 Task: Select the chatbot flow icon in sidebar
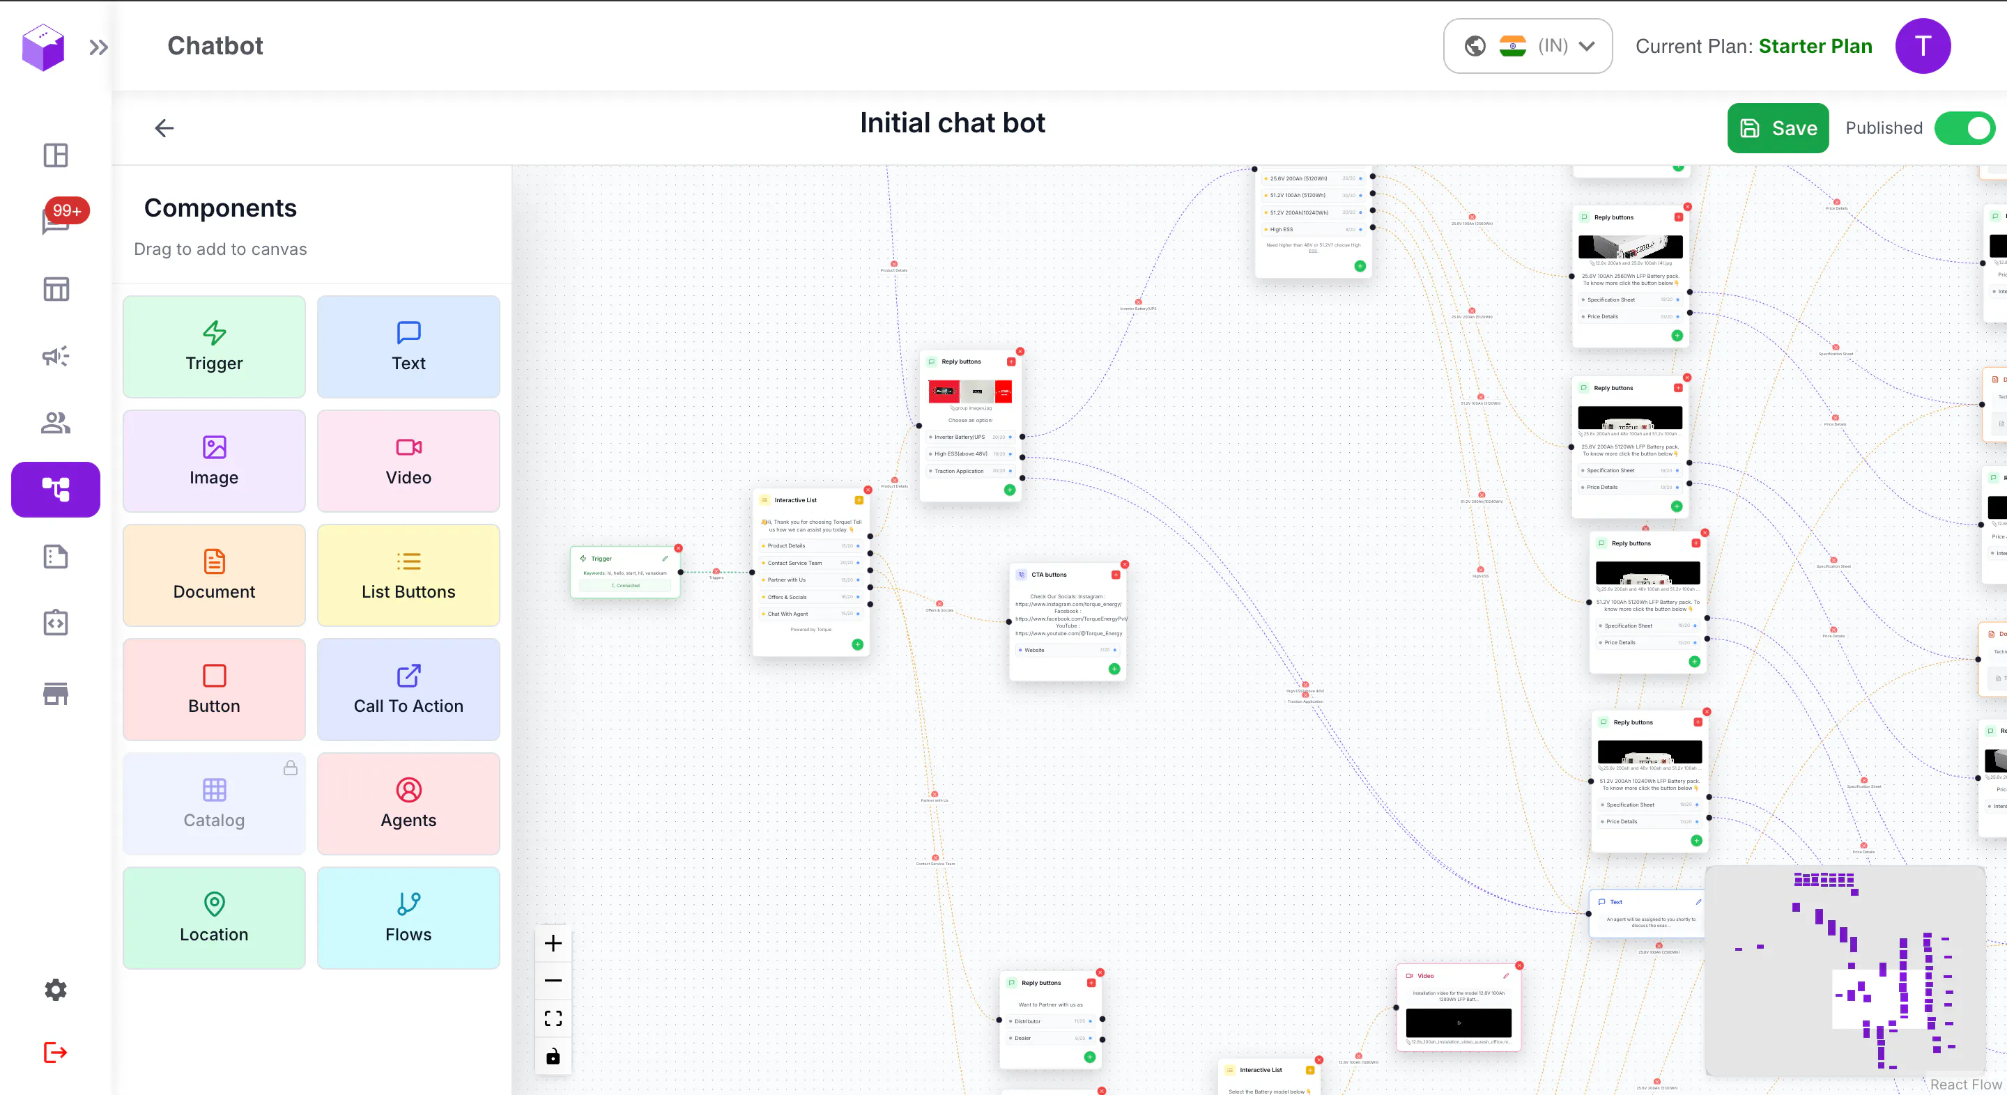pos(55,490)
